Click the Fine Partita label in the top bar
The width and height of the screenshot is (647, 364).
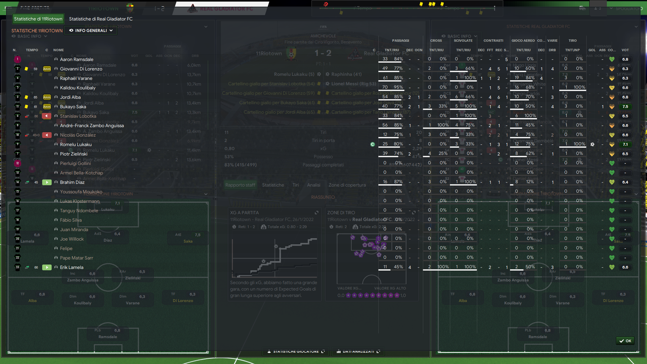point(35,8)
